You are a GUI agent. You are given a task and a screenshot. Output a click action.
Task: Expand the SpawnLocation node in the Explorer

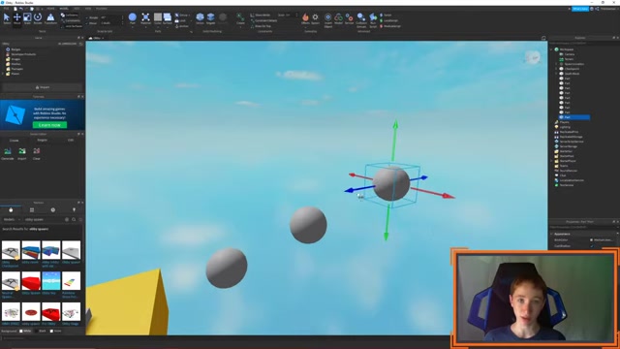click(556, 64)
